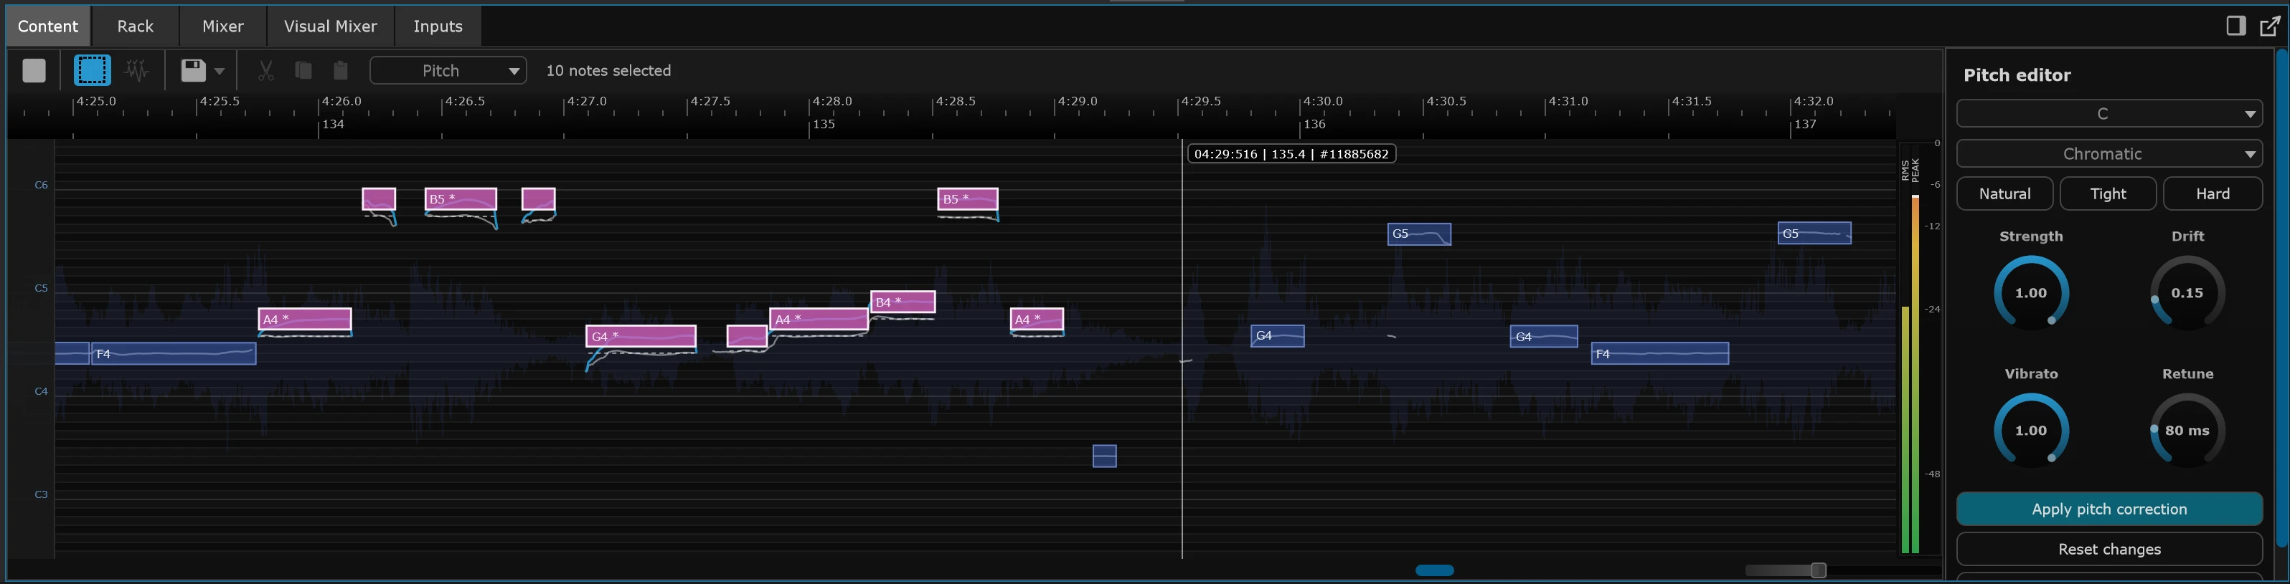Screen dimensions: 2290x584
Task: Select the unlabeled pink note after selected G4
Action: (747, 336)
